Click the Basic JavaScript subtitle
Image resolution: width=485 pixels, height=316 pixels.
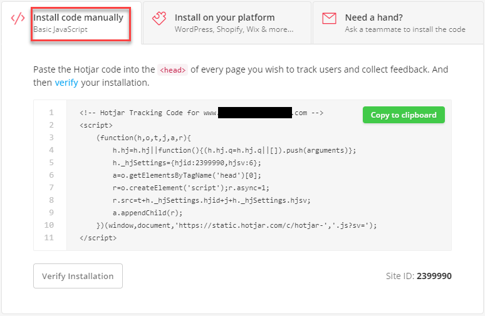pyautogui.click(x=60, y=29)
